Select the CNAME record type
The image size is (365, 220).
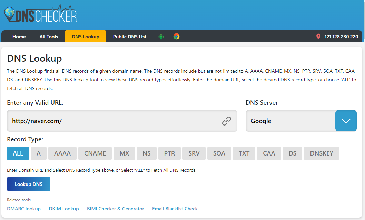95,153
